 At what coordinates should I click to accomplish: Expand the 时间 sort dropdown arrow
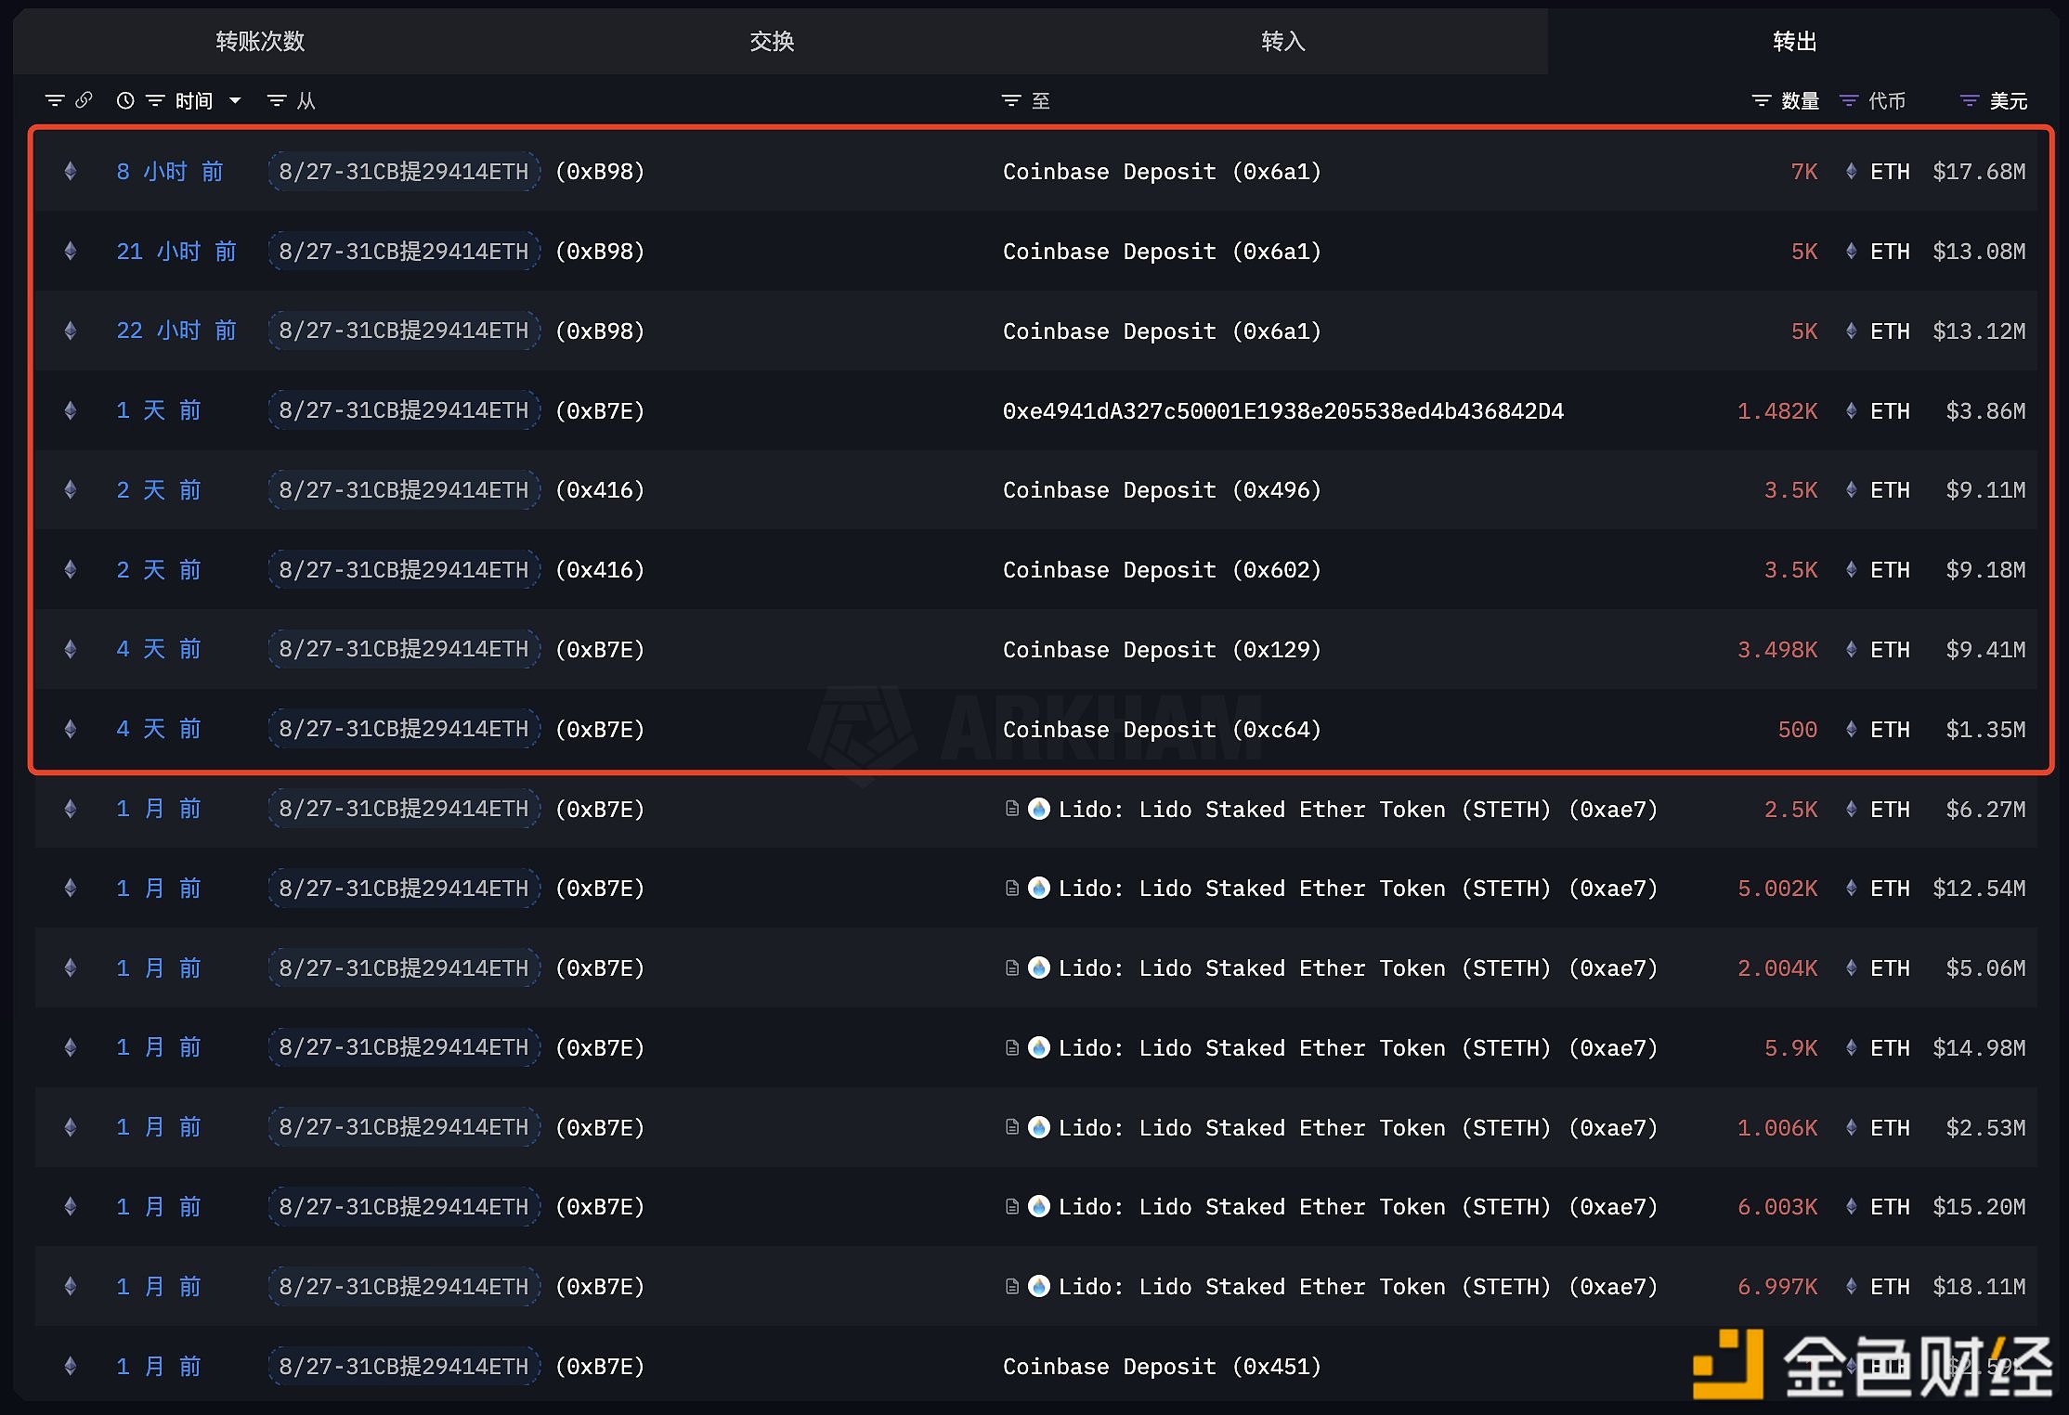click(235, 100)
